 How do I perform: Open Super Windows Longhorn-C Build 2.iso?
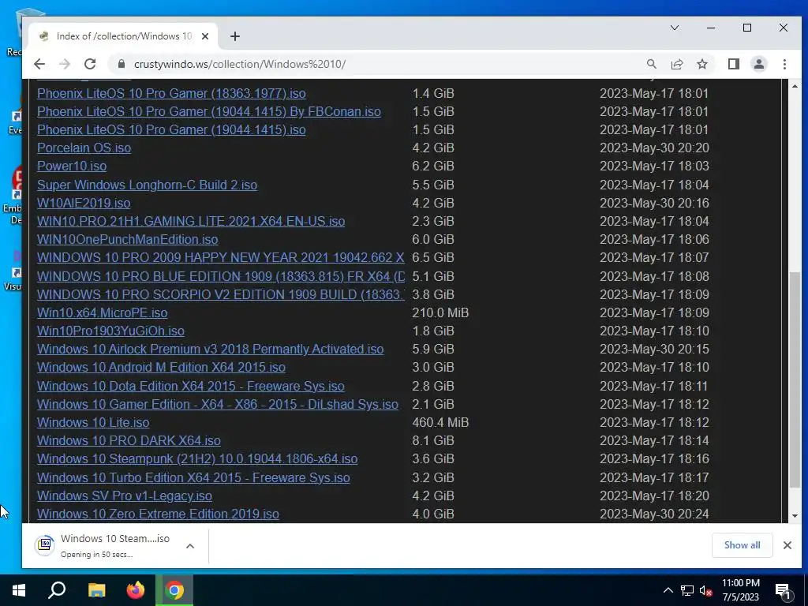(147, 185)
